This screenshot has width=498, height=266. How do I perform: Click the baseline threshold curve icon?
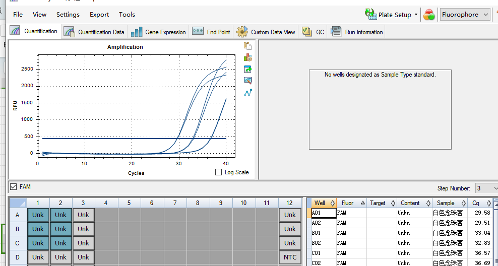(247, 93)
